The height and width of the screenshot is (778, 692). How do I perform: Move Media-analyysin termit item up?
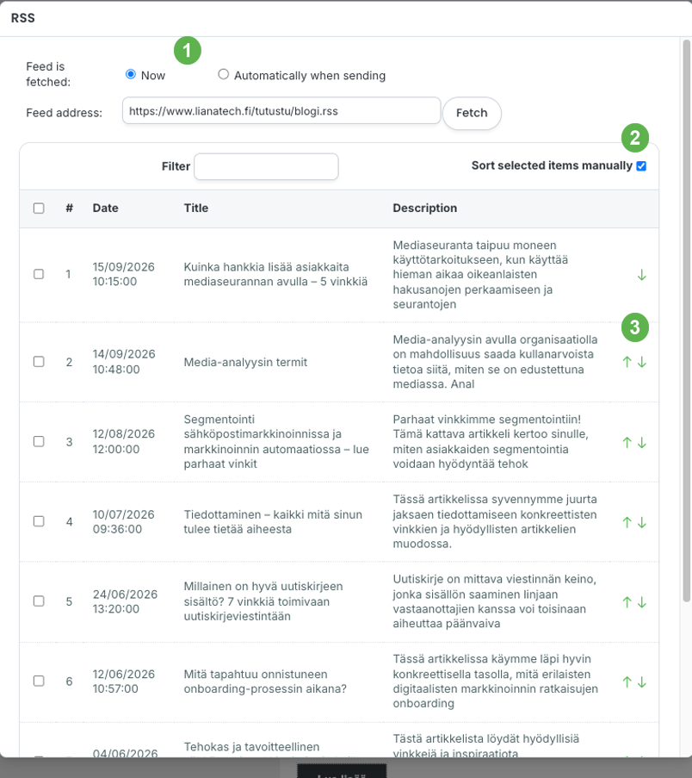627,362
